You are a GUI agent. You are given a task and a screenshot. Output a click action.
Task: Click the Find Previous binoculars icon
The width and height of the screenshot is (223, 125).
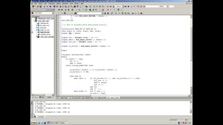click(105, 13)
